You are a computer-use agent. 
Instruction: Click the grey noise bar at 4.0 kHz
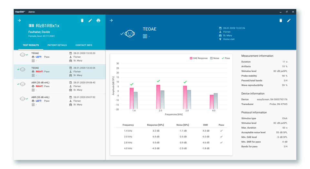pos(216,101)
